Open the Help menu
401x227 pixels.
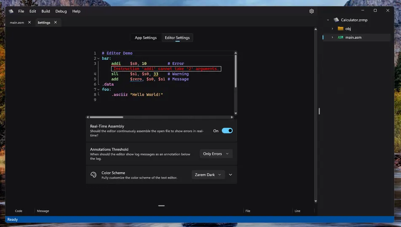(x=76, y=11)
